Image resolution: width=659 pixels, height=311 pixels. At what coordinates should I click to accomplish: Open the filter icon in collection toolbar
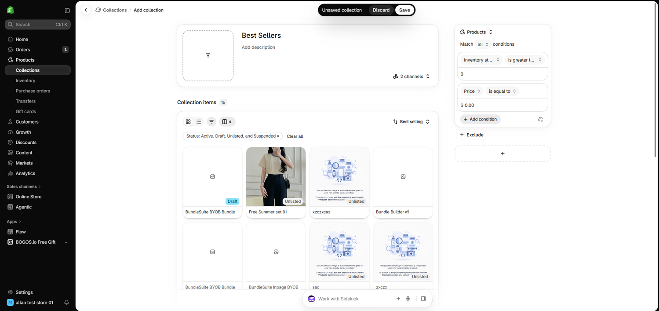pyautogui.click(x=211, y=122)
